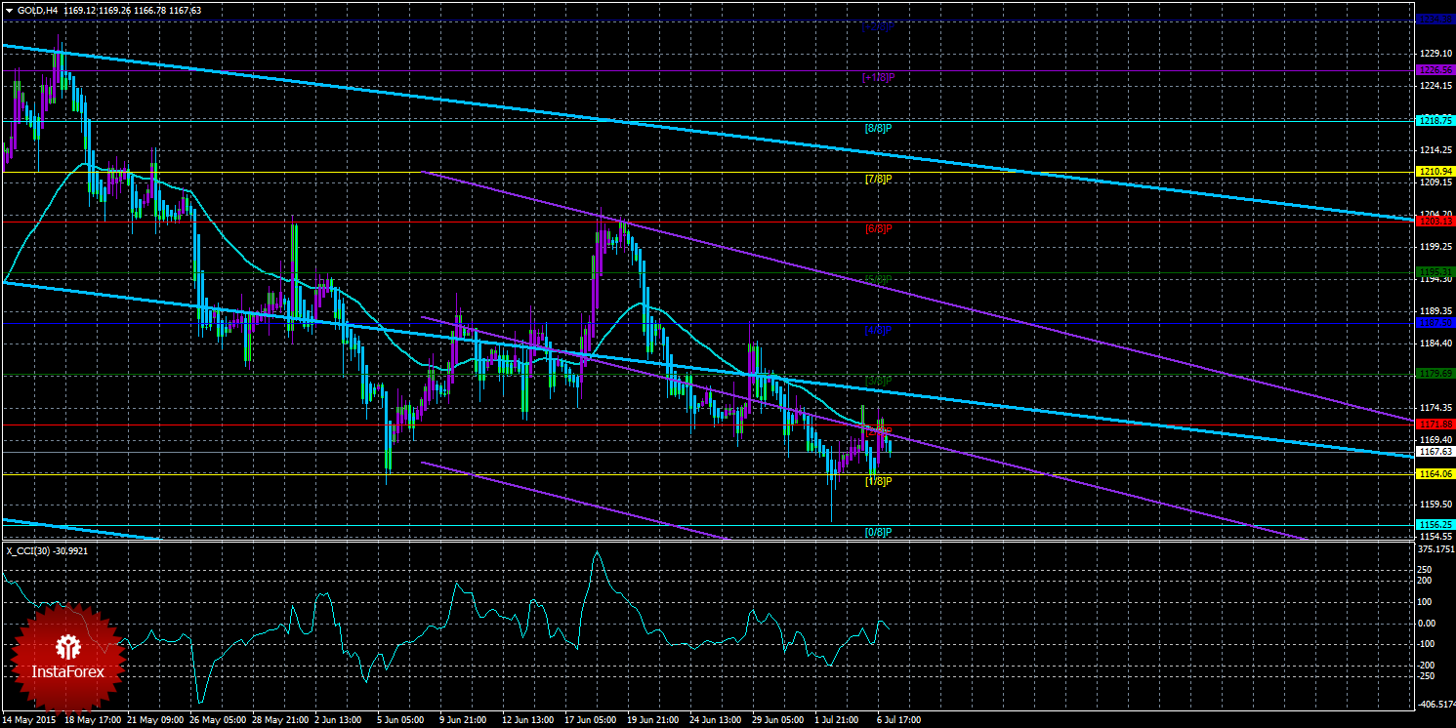Click the current price 1167.63 tag
This screenshot has width=1456, height=728.
(x=1435, y=452)
